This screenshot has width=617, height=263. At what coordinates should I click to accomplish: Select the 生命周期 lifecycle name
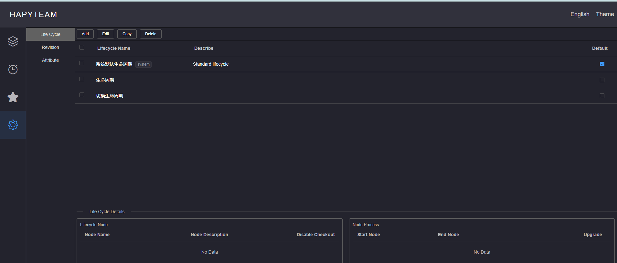click(x=105, y=80)
